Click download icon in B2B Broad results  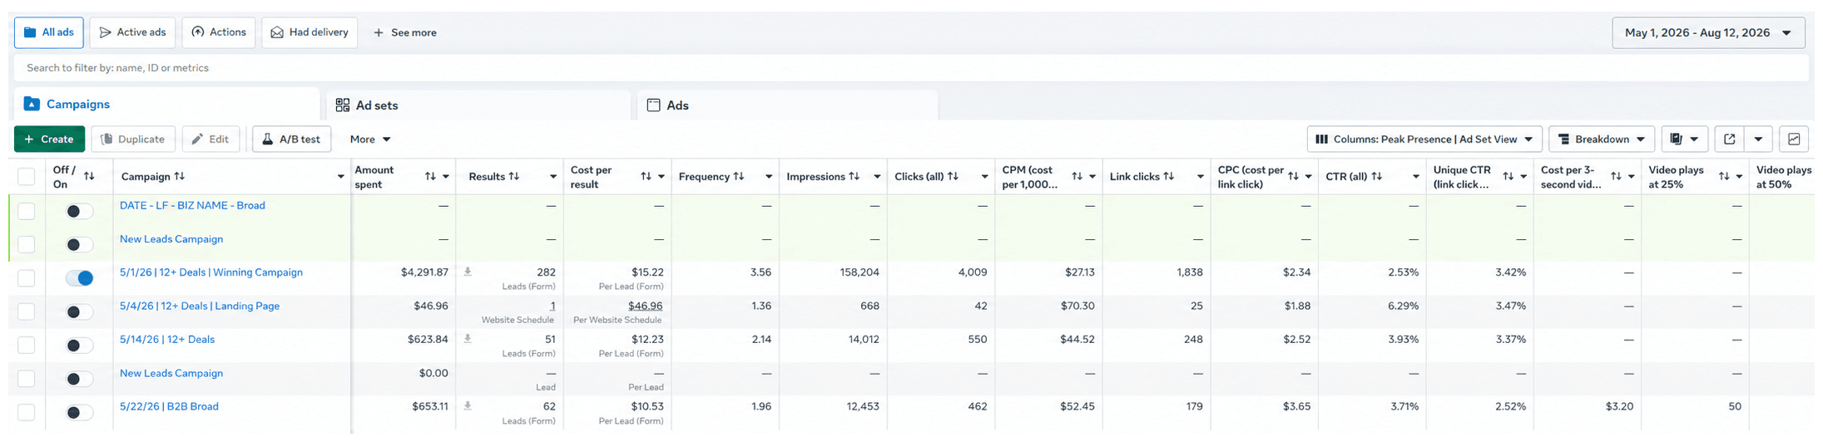click(x=468, y=406)
